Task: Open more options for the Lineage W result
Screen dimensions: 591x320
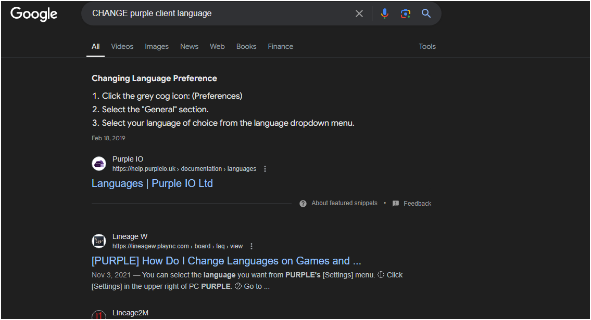Action: 252,246
